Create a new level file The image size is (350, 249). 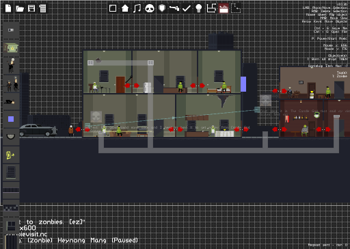point(8,8)
